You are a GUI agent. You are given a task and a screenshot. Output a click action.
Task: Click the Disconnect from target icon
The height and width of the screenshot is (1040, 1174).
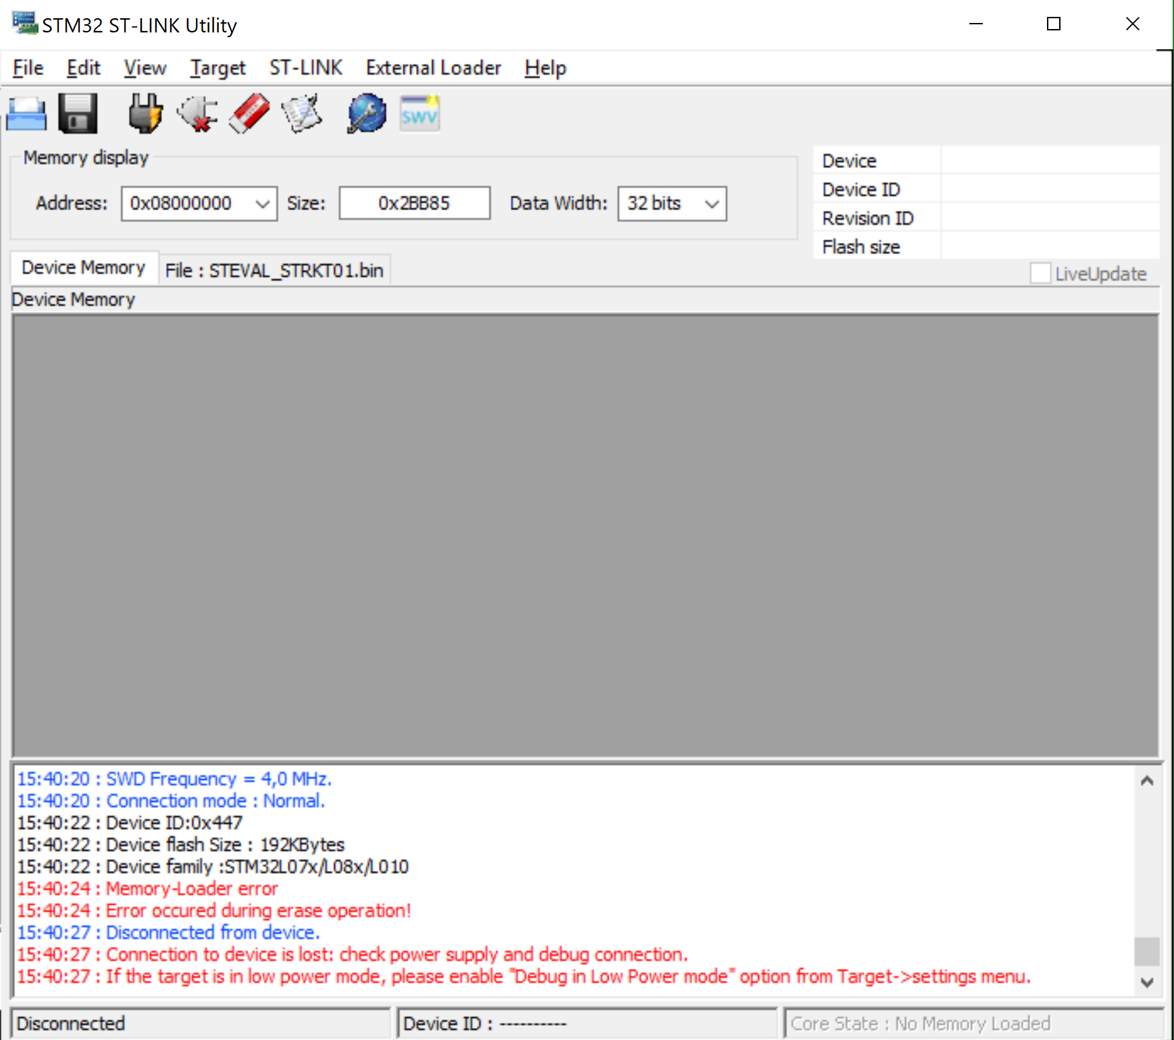[x=197, y=113]
